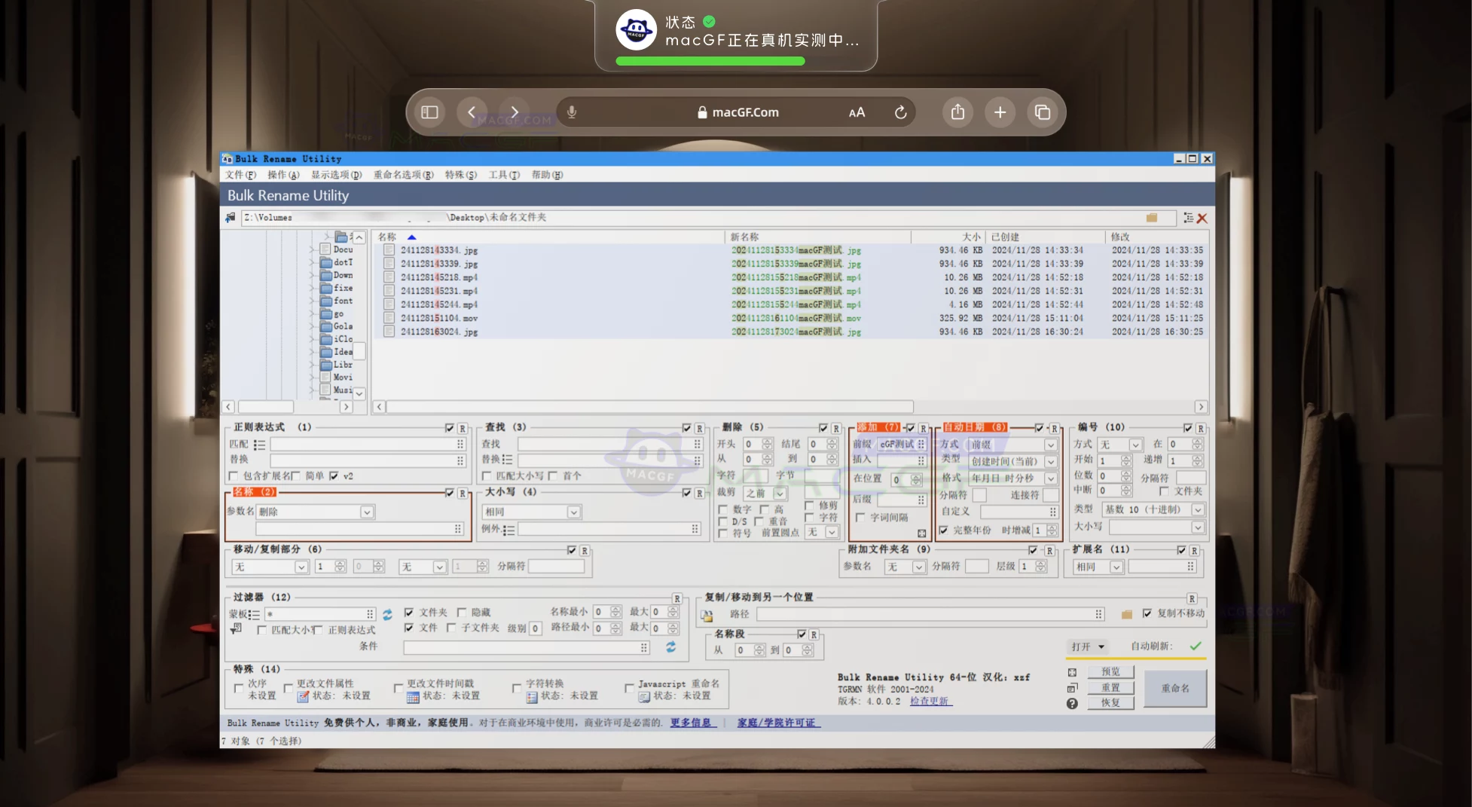Open the 格式 dropdown in the 自动日期 panel

pyautogui.click(x=1051, y=478)
